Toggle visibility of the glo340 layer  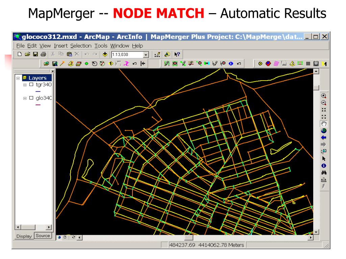pos(31,98)
